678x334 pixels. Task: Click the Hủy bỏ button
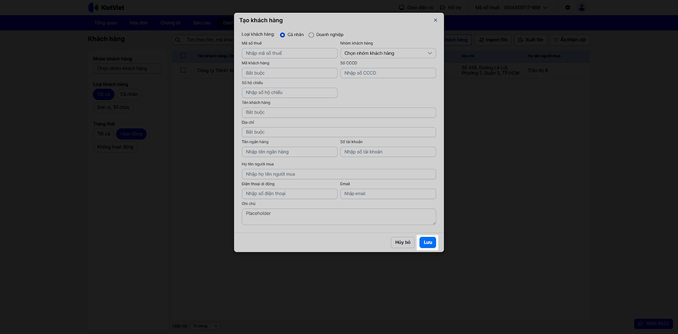[403, 242]
